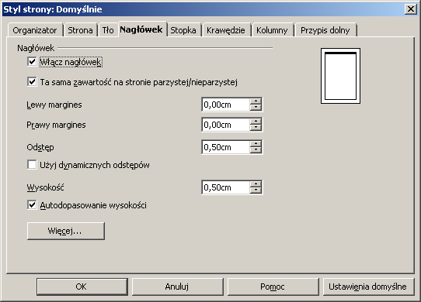The image size is (421, 302).
Task: Toggle same content on even/odd pages checkbox
Action: coord(32,81)
